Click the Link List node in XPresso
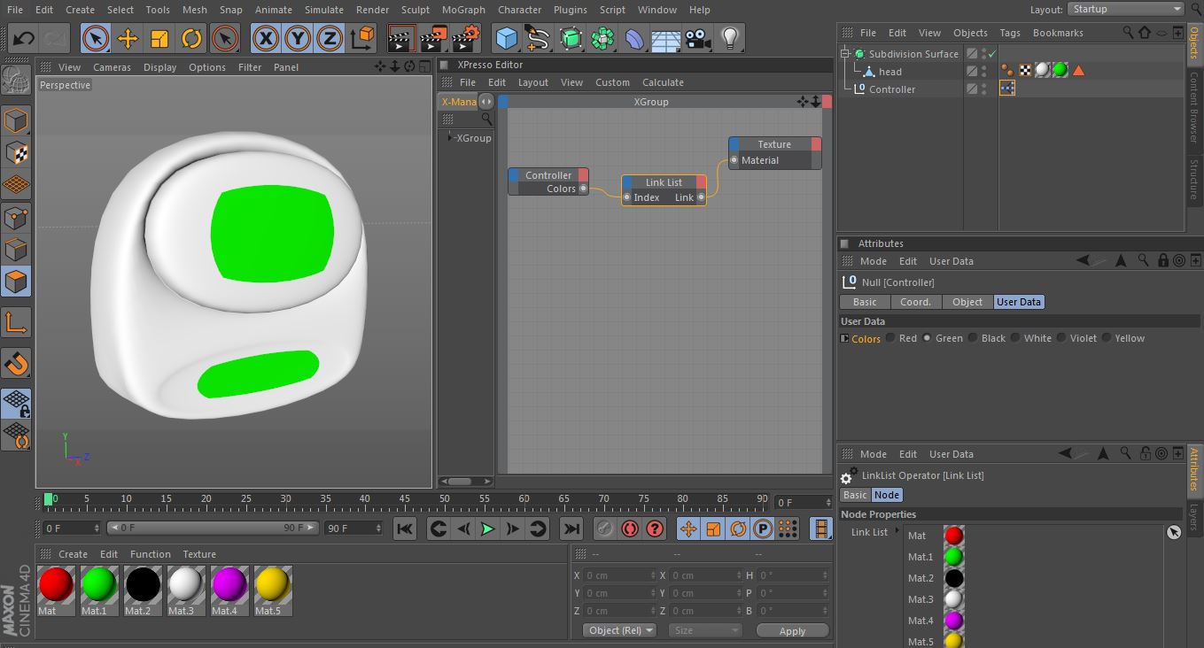The height and width of the screenshot is (648, 1204). click(664, 182)
